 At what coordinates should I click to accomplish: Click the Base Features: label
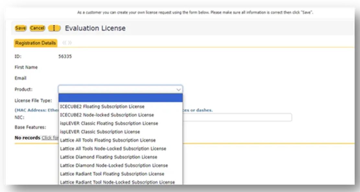tap(30, 127)
